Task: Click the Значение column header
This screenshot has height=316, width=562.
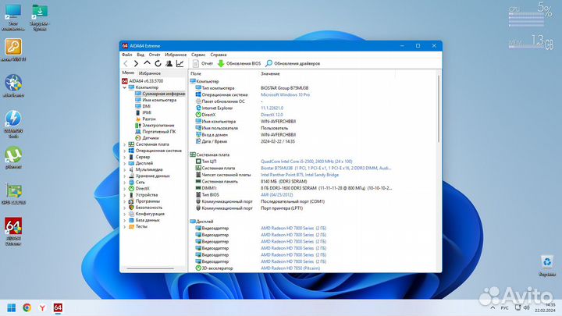Action: pyautogui.click(x=270, y=73)
